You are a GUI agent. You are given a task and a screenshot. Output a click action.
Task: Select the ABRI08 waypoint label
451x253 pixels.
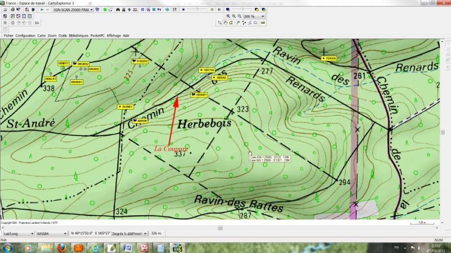(140, 121)
